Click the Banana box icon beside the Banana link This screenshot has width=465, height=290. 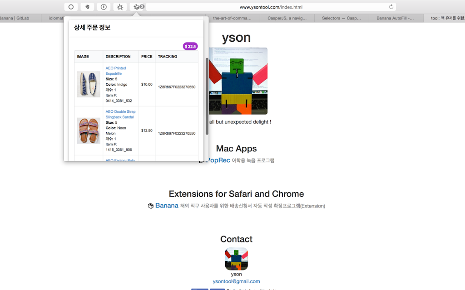tap(151, 206)
